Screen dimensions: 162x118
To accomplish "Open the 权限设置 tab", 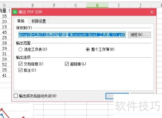I will [x=39, y=21].
